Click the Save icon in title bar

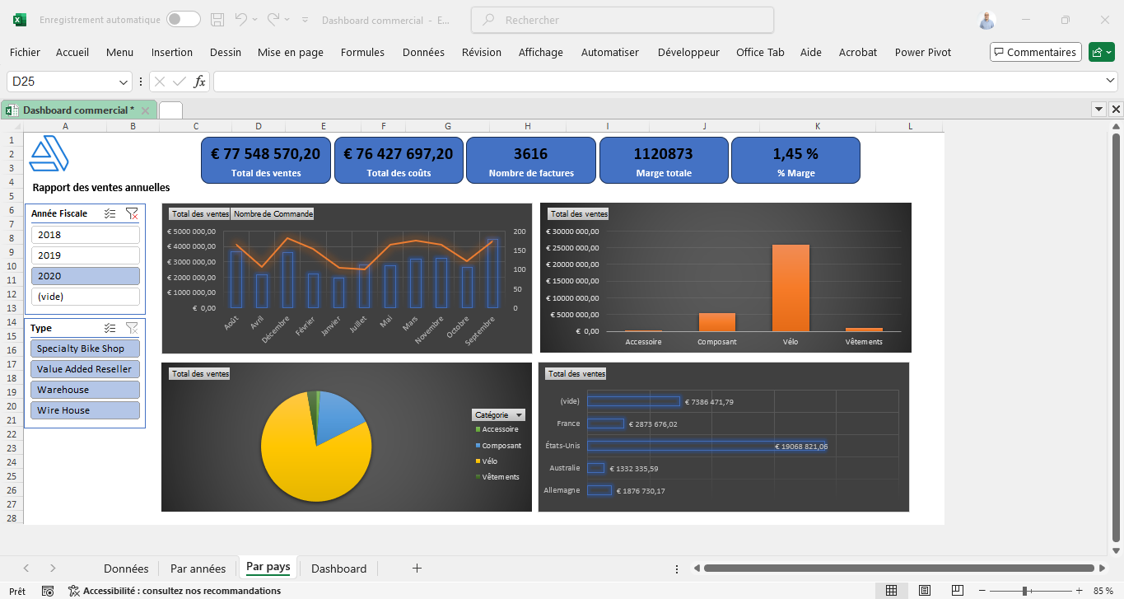coord(217,20)
